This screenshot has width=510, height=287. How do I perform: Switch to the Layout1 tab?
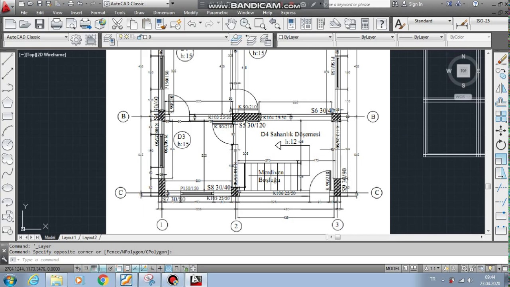[x=69, y=238]
